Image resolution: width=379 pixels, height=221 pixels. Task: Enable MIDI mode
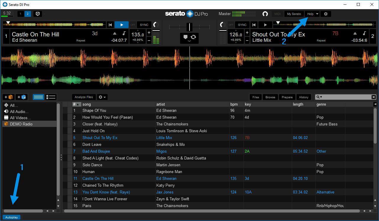[277, 14]
